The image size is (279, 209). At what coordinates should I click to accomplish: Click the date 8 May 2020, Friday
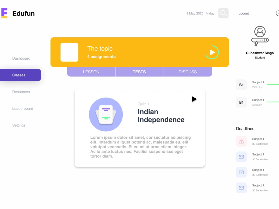coord(200,13)
